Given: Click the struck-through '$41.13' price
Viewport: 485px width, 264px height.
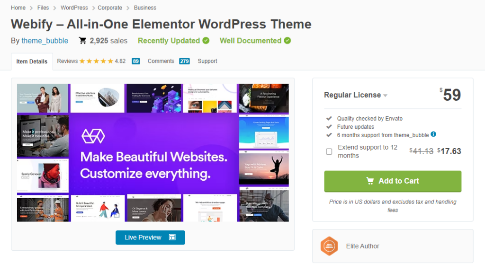Looking at the screenshot, I should 421,151.
